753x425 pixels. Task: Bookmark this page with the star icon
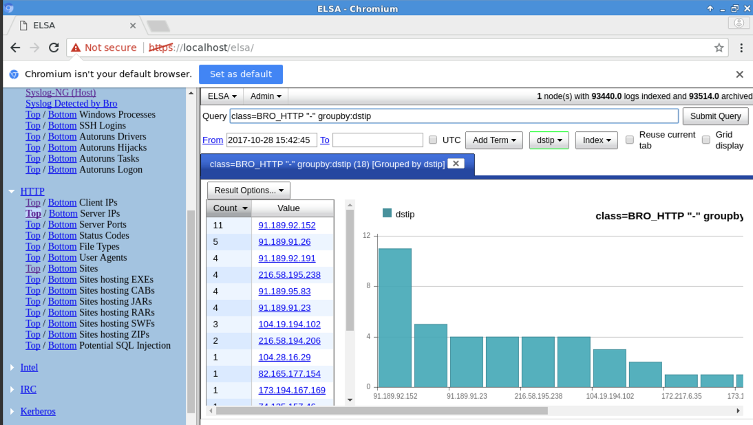coord(719,47)
